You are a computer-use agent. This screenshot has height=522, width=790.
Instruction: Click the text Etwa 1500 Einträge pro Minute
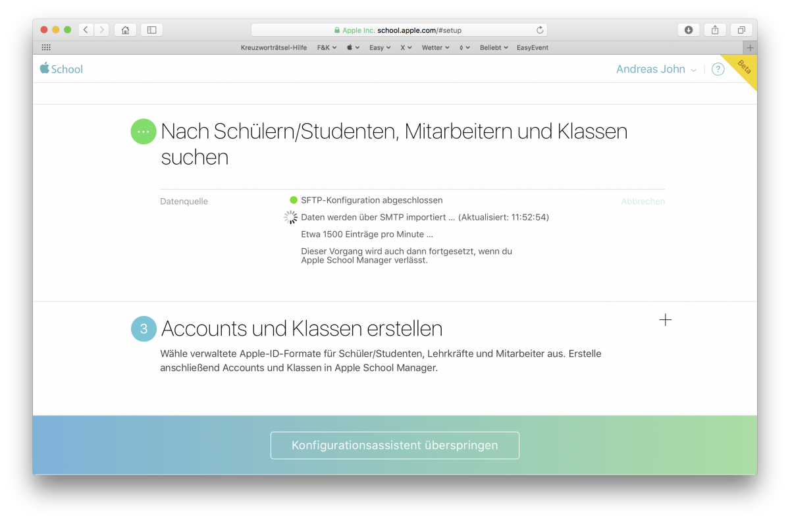(x=367, y=234)
